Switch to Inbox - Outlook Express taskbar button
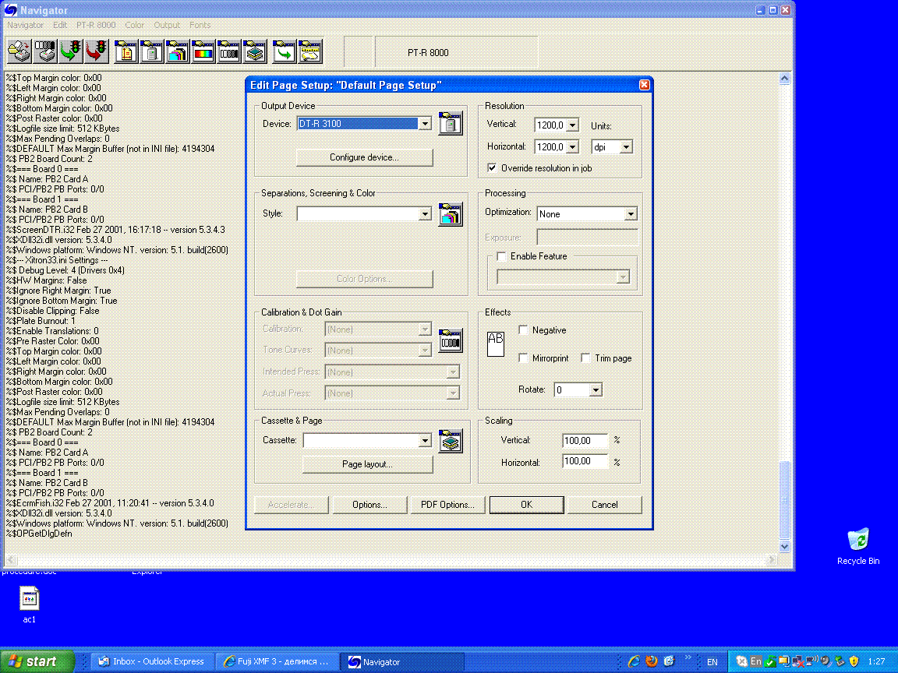The height and width of the screenshot is (673, 898). pos(152,661)
